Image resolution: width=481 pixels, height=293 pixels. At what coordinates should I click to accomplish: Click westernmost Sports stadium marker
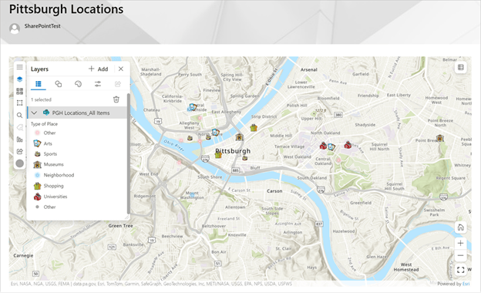[190, 138]
